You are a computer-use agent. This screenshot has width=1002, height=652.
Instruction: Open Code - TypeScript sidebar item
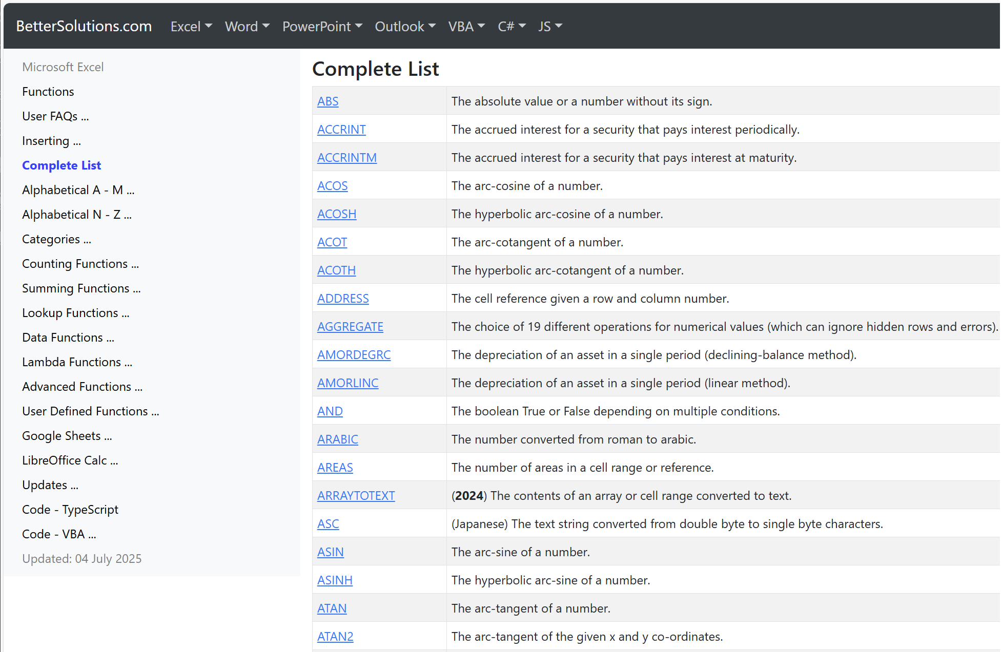(x=70, y=510)
